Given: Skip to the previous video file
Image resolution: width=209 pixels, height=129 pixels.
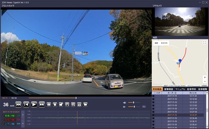Looking at the screenshot, I should tap(18, 104).
